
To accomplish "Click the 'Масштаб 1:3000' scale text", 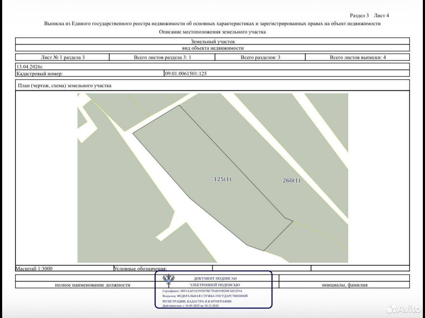I will [34, 269].
